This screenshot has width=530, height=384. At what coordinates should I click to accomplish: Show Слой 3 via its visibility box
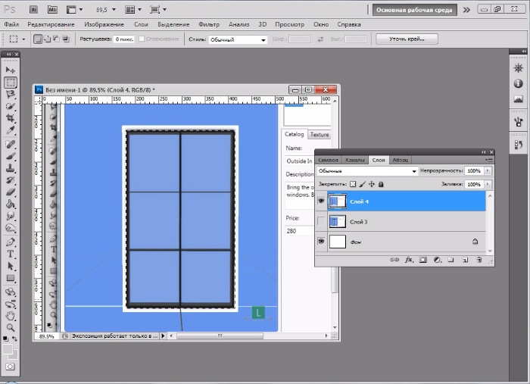tap(322, 221)
